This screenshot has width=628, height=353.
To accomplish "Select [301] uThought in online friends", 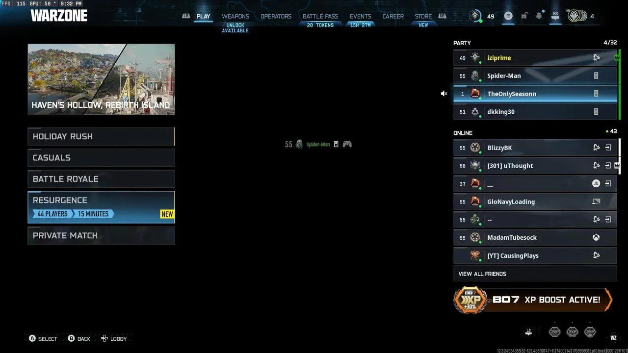I will [535, 166].
